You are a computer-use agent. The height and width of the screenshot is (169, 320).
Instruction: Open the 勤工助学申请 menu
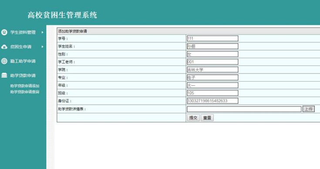pos(23,61)
